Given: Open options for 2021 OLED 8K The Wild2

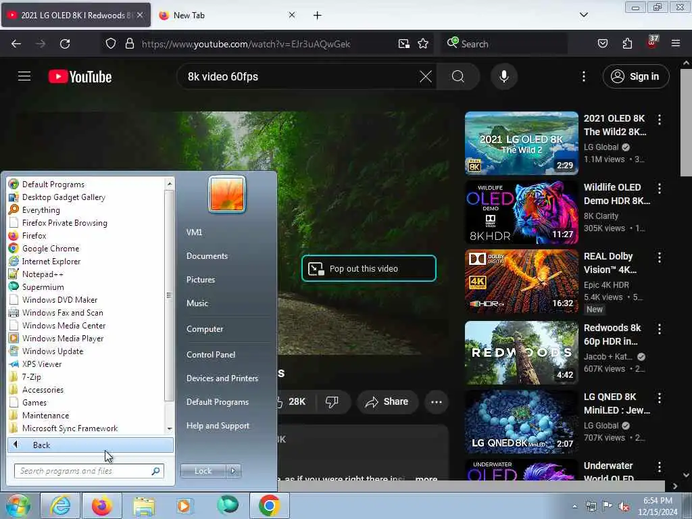Looking at the screenshot, I should click(x=660, y=119).
